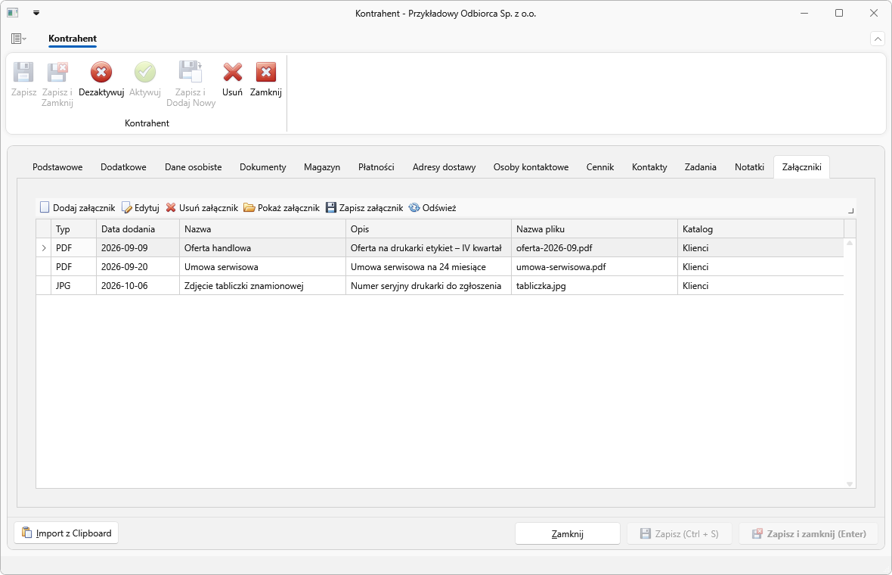Click the Katalog column header
This screenshot has width=892, height=575.
[760, 228]
